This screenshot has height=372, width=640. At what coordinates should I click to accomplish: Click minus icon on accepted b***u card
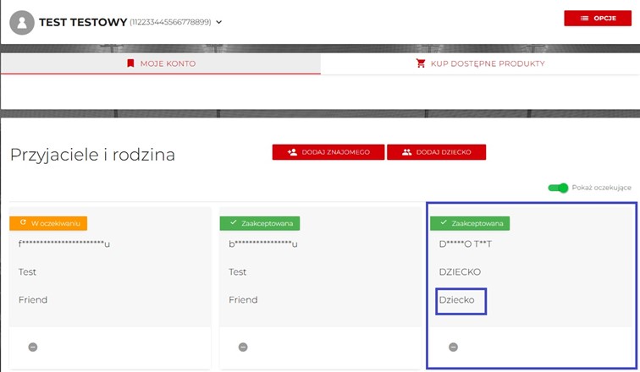coord(243,347)
